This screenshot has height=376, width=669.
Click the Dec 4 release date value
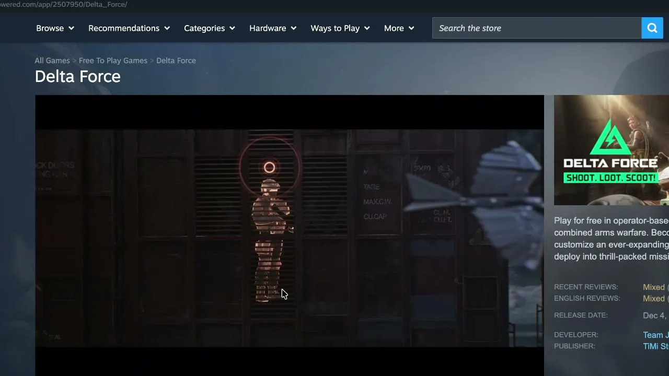pos(656,315)
